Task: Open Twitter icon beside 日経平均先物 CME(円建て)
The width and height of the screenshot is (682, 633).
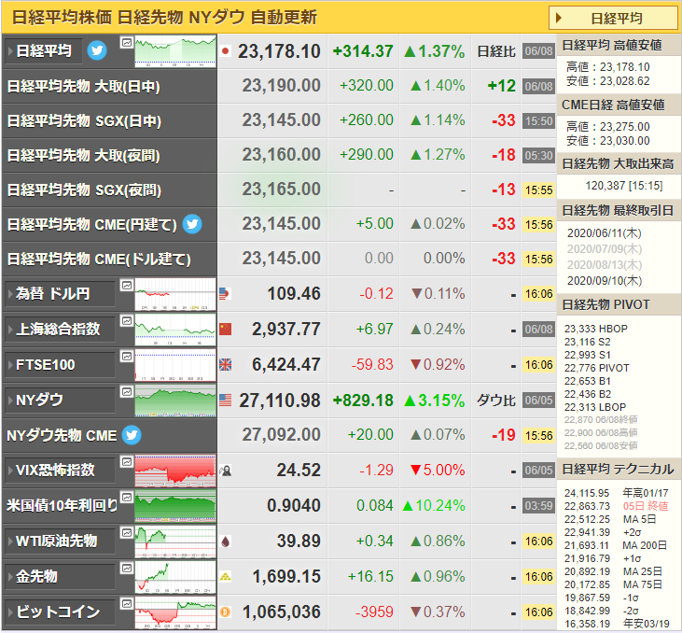Action: pos(192,224)
